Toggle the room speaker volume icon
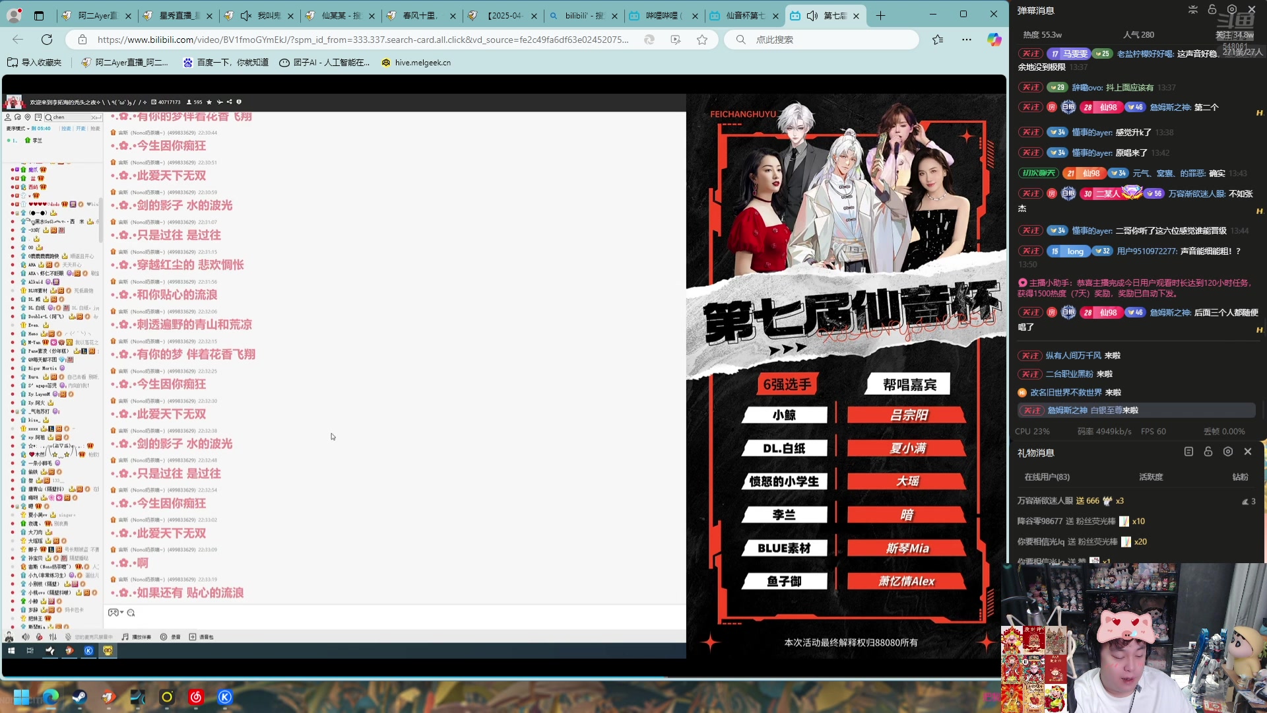Viewport: 1267px width, 713px height. pyautogui.click(x=26, y=637)
